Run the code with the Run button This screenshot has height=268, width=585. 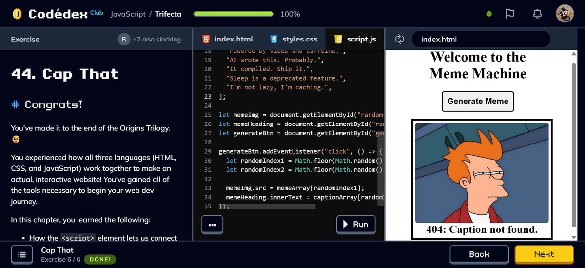(355, 224)
